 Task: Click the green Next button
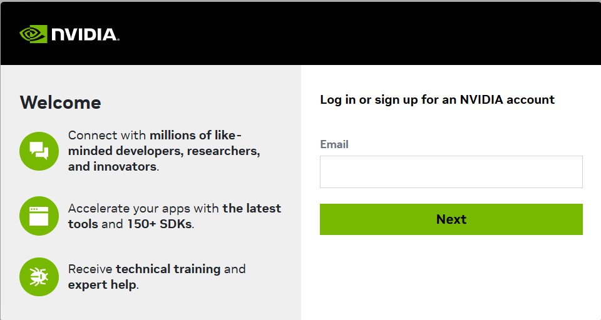(451, 219)
